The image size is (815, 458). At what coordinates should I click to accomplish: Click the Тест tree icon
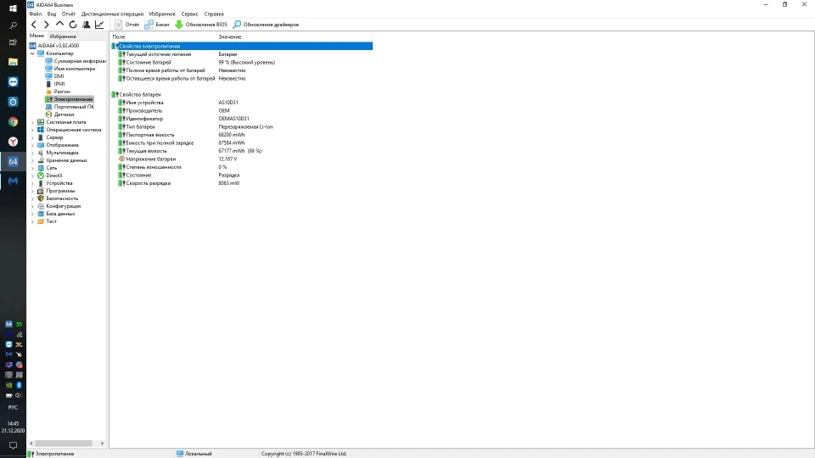(x=41, y=221)
